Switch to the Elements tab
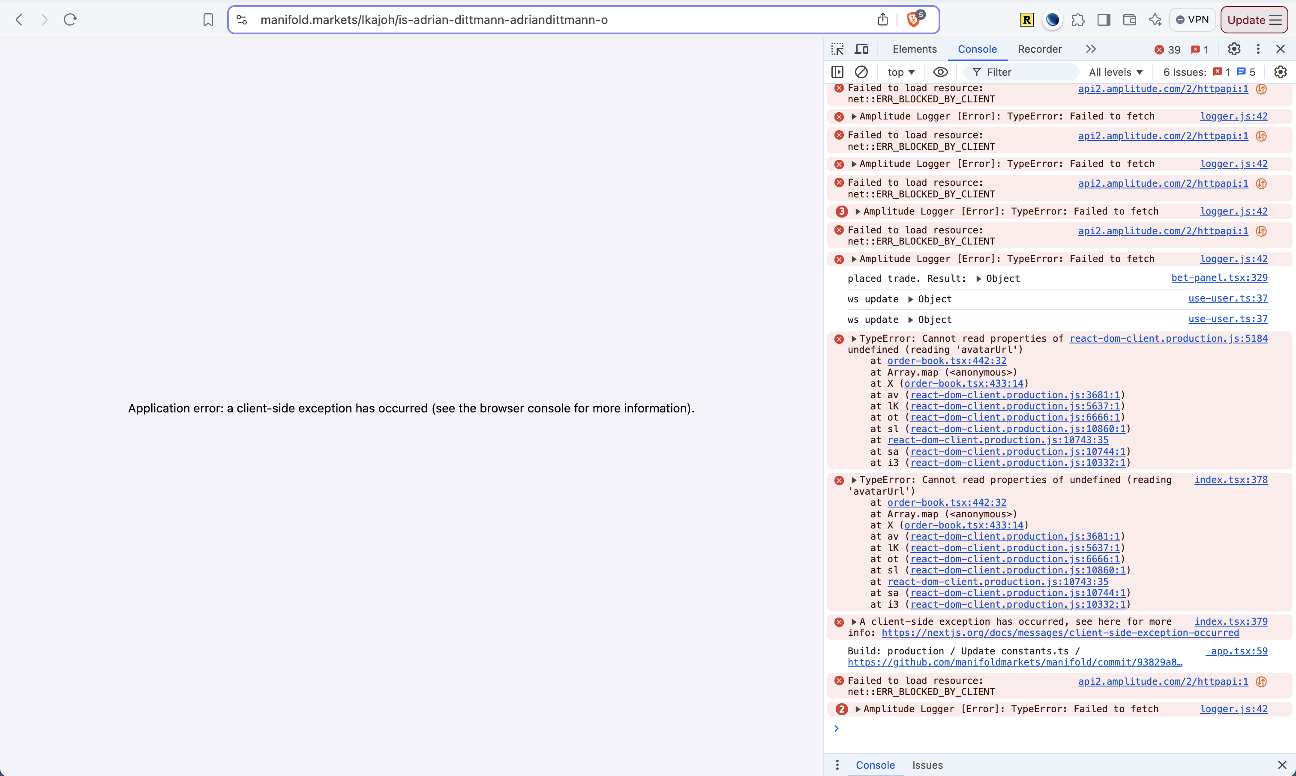The image size is (1296, 776). 915,49
